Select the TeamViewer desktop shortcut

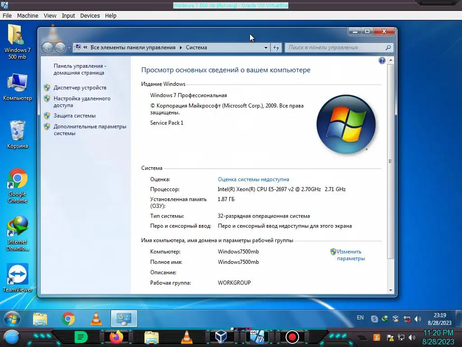[x=18, y=278]
